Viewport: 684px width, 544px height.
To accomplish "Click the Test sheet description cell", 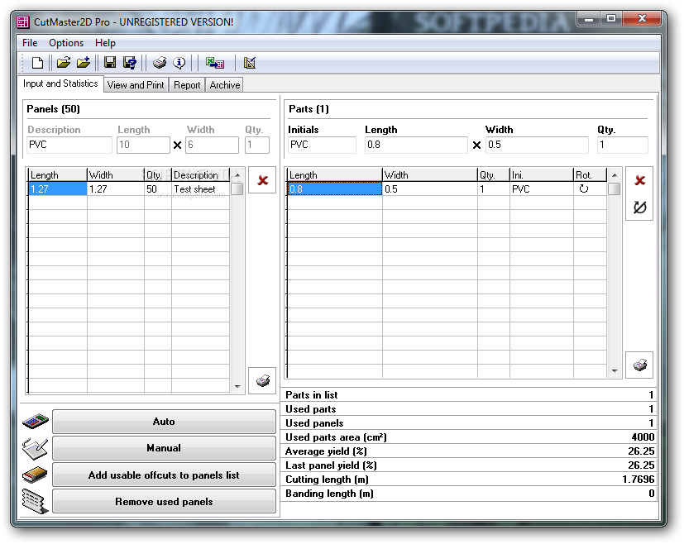I will 200,188.
